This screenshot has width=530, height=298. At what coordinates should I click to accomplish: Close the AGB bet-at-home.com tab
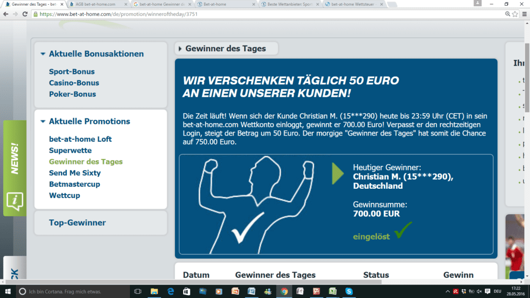(x=126, y=4)
